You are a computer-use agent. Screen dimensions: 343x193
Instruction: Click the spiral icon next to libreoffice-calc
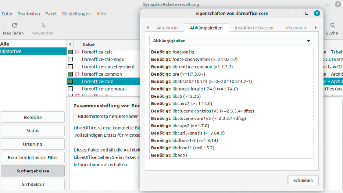[77, 52]
